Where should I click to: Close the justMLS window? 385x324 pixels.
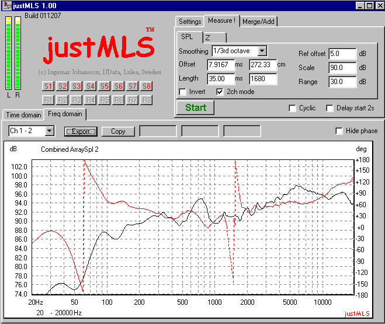coord(380,6)
